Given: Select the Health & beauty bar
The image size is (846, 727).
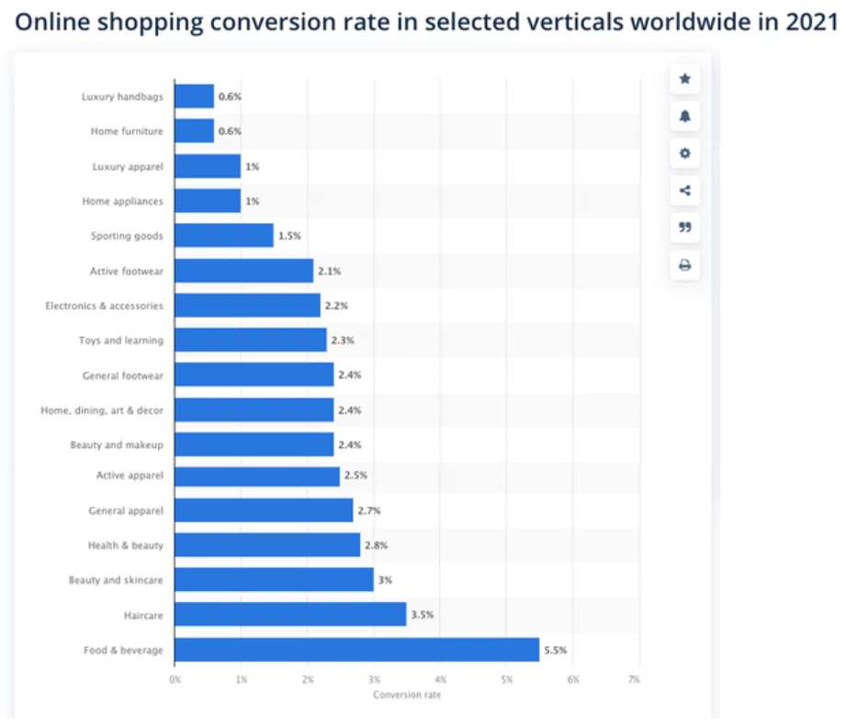Looking at the screenshot, I should point(266,544).
